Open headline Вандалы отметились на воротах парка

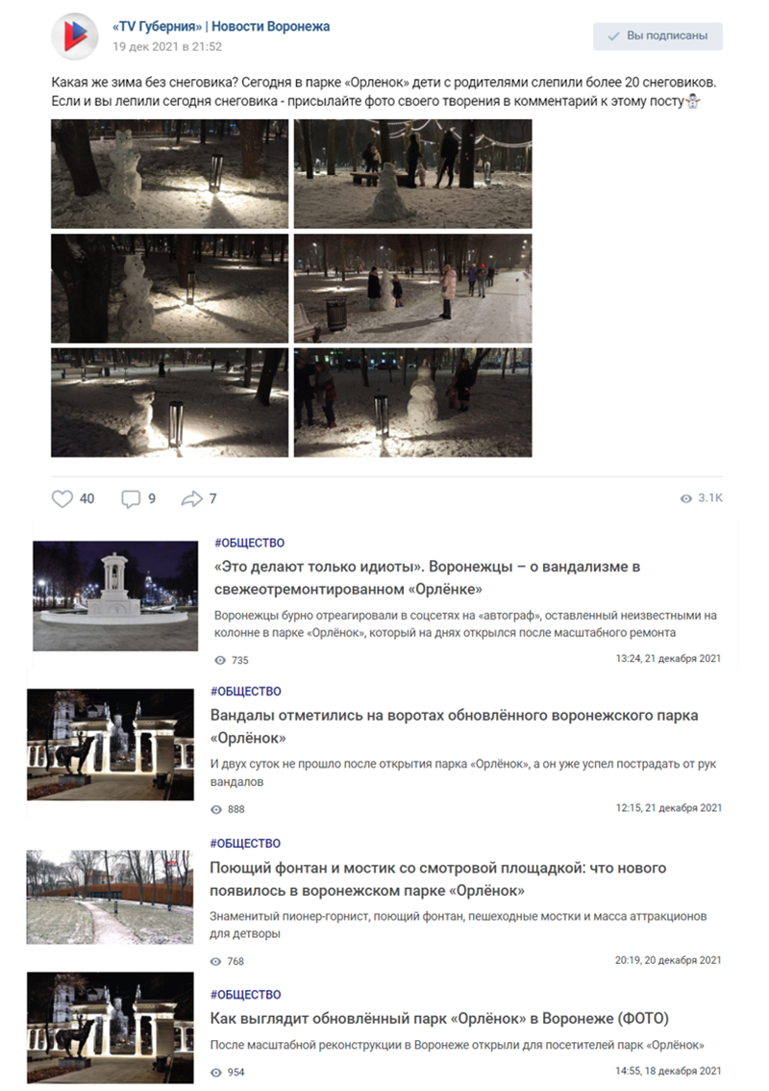coord(454,726)
